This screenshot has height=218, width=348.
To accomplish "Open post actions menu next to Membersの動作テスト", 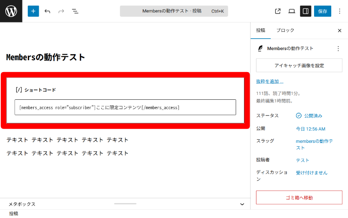I will point(338,48).
